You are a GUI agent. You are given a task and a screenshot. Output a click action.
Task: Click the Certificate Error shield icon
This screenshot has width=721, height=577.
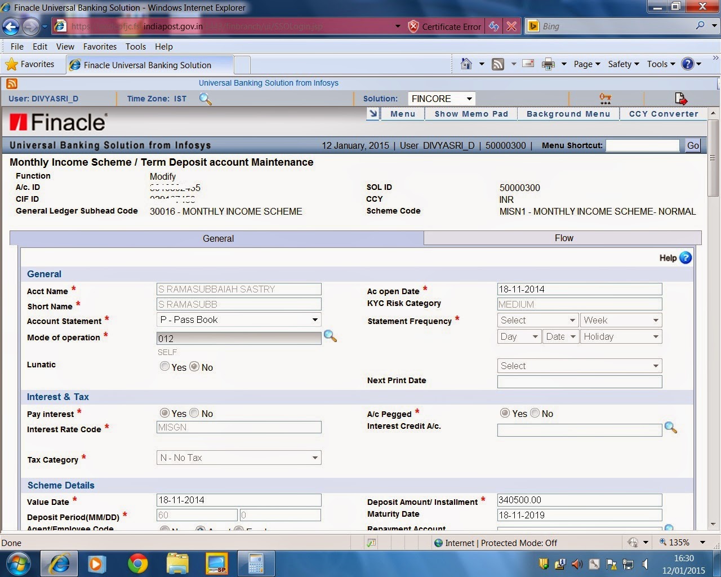tap(413, 26)
